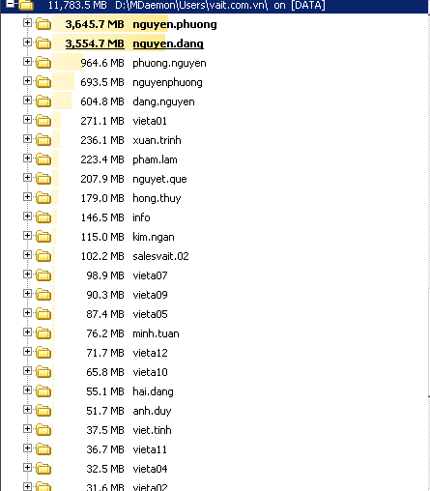Click the nguyen.phuong folder icon
430x491 pixels.
[x=43, y=24]
